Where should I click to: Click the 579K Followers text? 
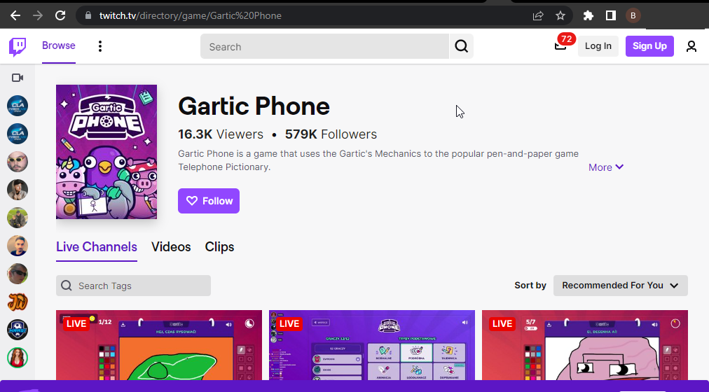click(x=331, y=134)
